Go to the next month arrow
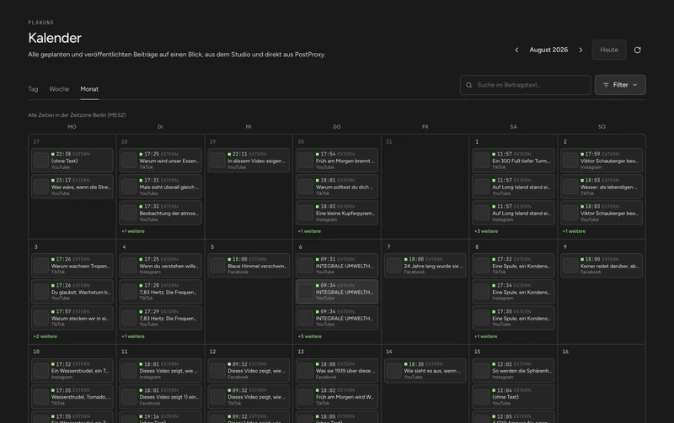The width and height of the screenshot is (674, 423). [x=580, y=50]
